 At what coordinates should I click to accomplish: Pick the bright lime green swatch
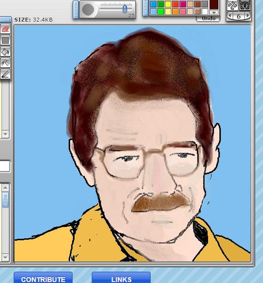click(x=161, y=11)
